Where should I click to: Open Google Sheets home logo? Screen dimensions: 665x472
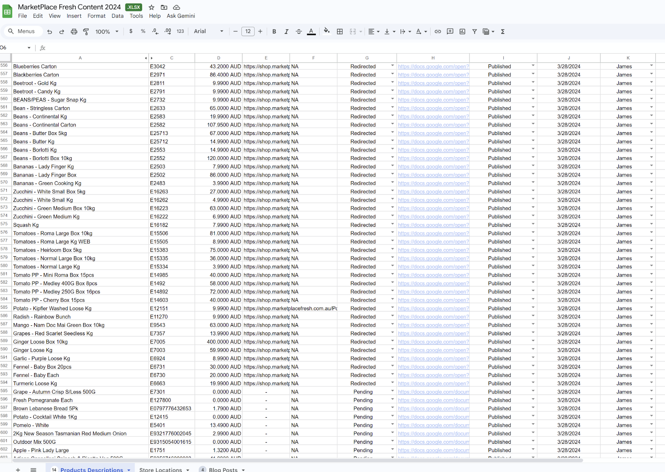[x=7, y=11]
